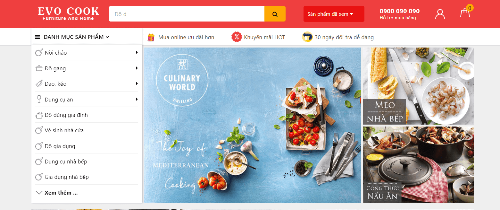The height and width of the screenshot is (210, 500).
Task: Focus the product search input field
Action: 187,14
